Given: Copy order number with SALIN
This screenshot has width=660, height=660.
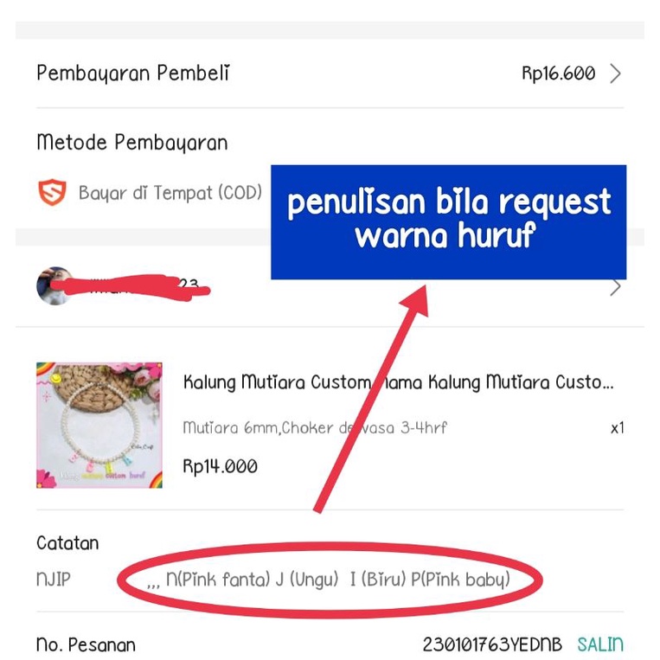Looking at the screenshot, I should click(600, 644).
